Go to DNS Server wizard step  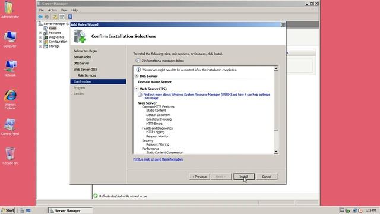tap(81, 63)
